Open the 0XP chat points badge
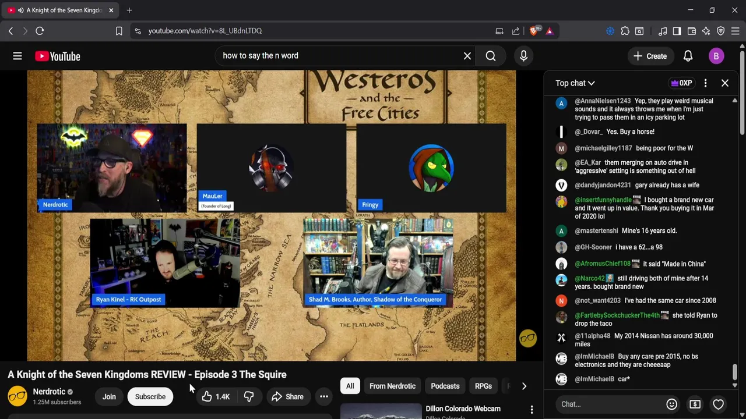This screenshot has height=419, width=746. (682, 83)
